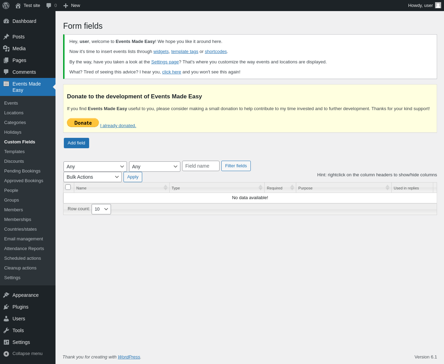The width and height of the screenshot is (444, 364).
Task: Click the Collapse menu arrow icon
Action: (6, 354)
